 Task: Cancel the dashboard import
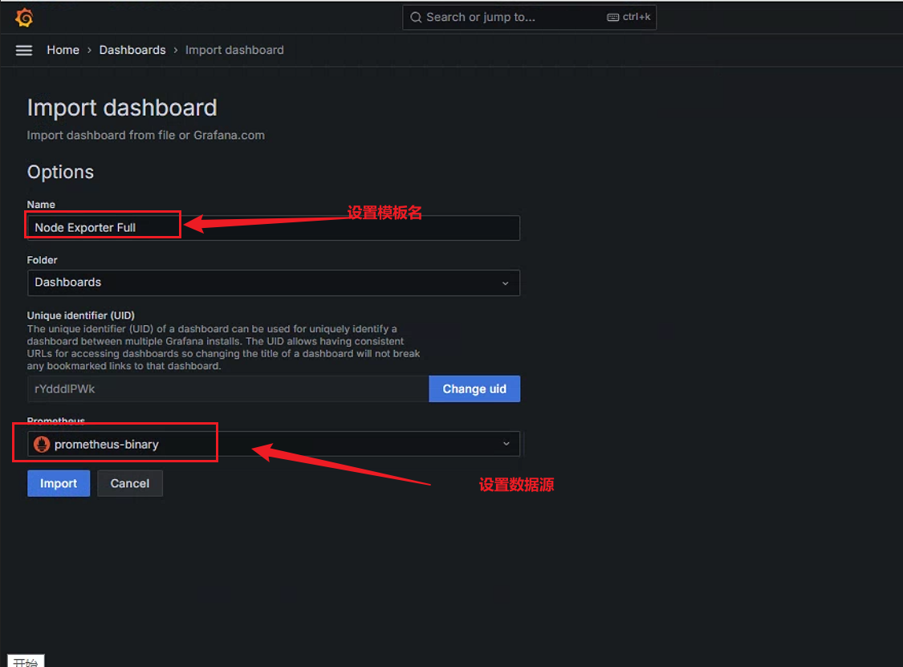129,483
